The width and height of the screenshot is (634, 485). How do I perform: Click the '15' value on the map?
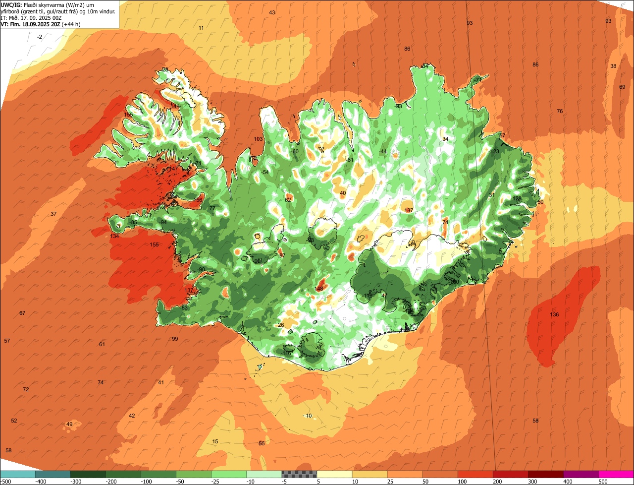(215, 441)
